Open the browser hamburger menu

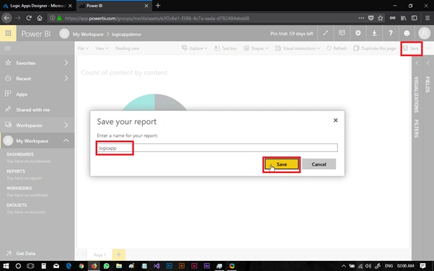tap(428, 18)
